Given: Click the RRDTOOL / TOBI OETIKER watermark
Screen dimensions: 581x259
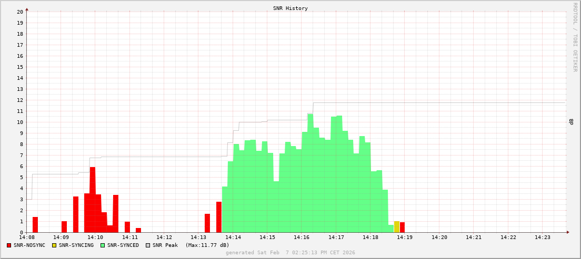Looking at the screenshot, I should pyautogui.click(x=575, y=37).
